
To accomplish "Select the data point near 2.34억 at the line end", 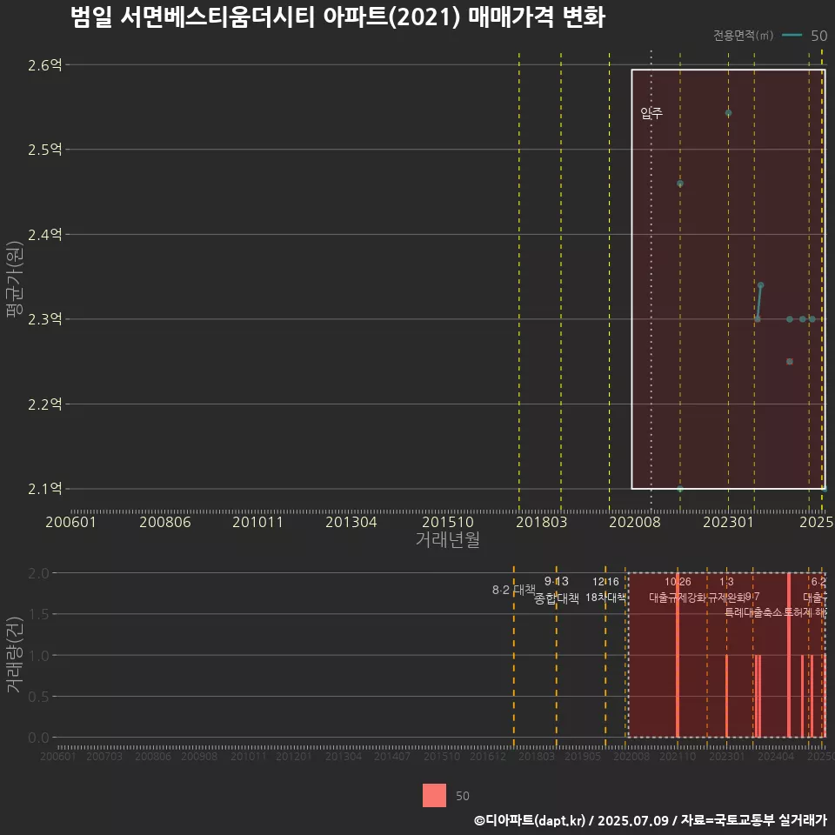I will (760, 285).
